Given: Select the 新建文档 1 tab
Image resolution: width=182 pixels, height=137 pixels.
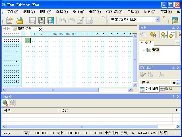Looking at the screenshot, I should point(26,29).
